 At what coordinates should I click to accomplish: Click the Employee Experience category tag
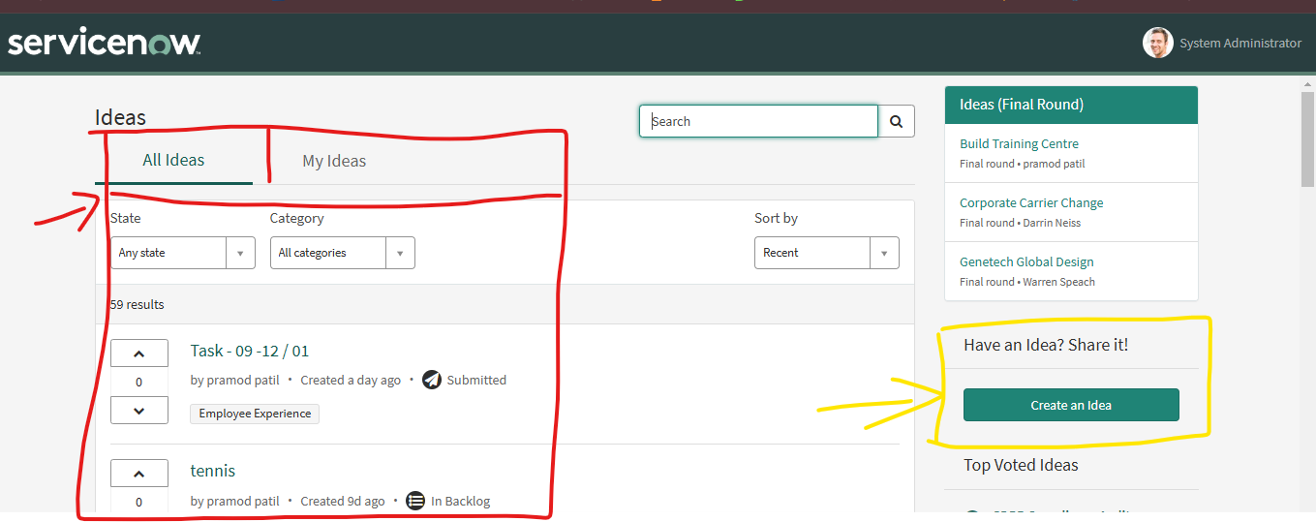pos(255,414)
